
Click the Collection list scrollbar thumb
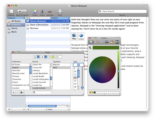click(x=30, y=70)
